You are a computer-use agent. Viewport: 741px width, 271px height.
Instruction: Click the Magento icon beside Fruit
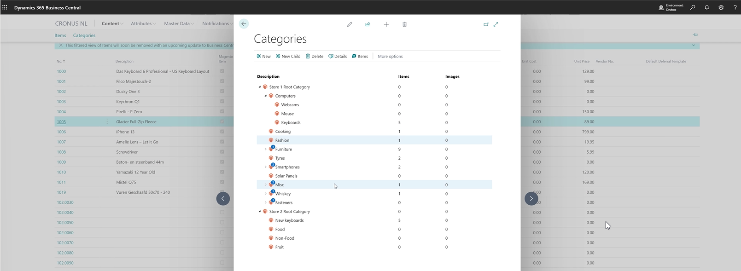[271, 247]
